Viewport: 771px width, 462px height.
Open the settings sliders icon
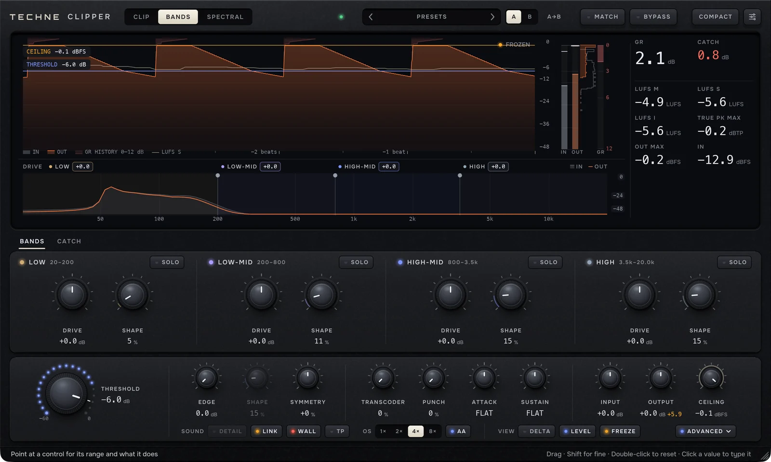[x=752, y=17]
